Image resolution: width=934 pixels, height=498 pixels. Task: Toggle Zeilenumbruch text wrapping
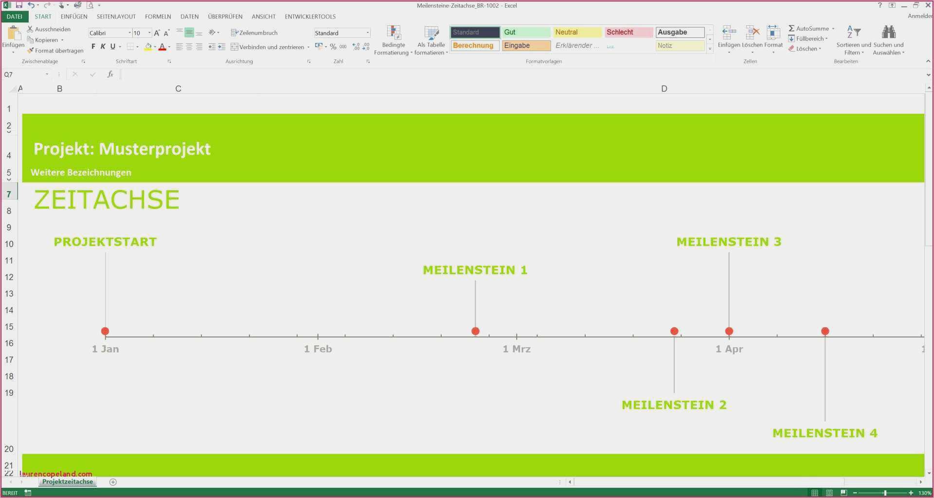pyautogui.click(x=254, y=33)
